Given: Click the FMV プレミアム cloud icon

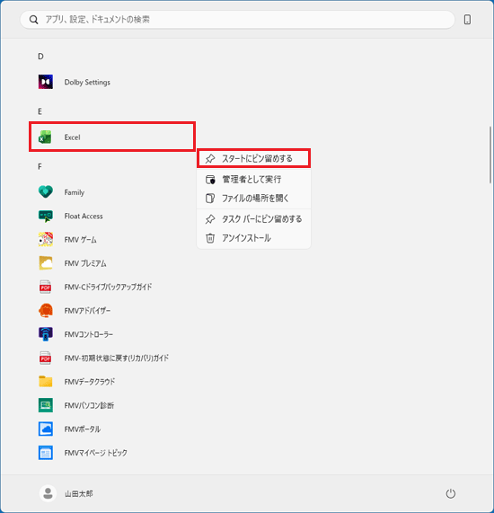Looking at the screenshot, I should [x=46, y=263].
